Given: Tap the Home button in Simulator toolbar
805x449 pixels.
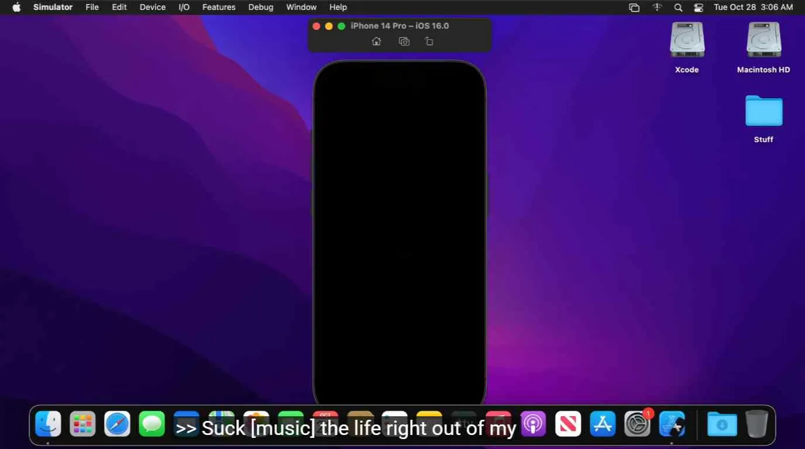Looking at the screenshot, I should click(x=376, y=42).
